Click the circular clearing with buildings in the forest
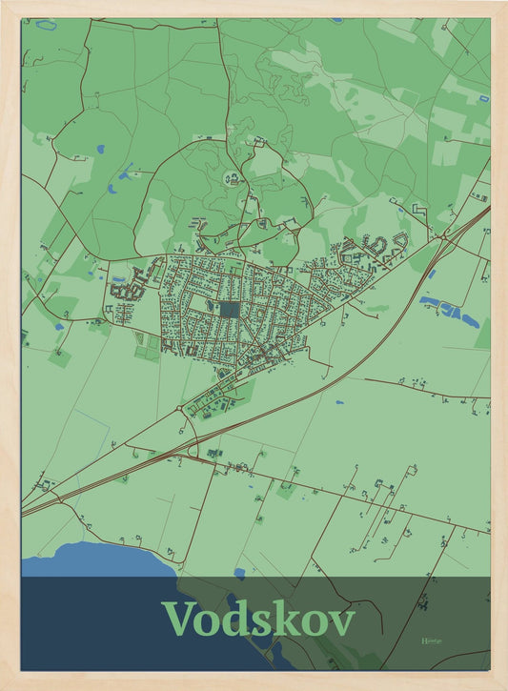 (234, 178)
